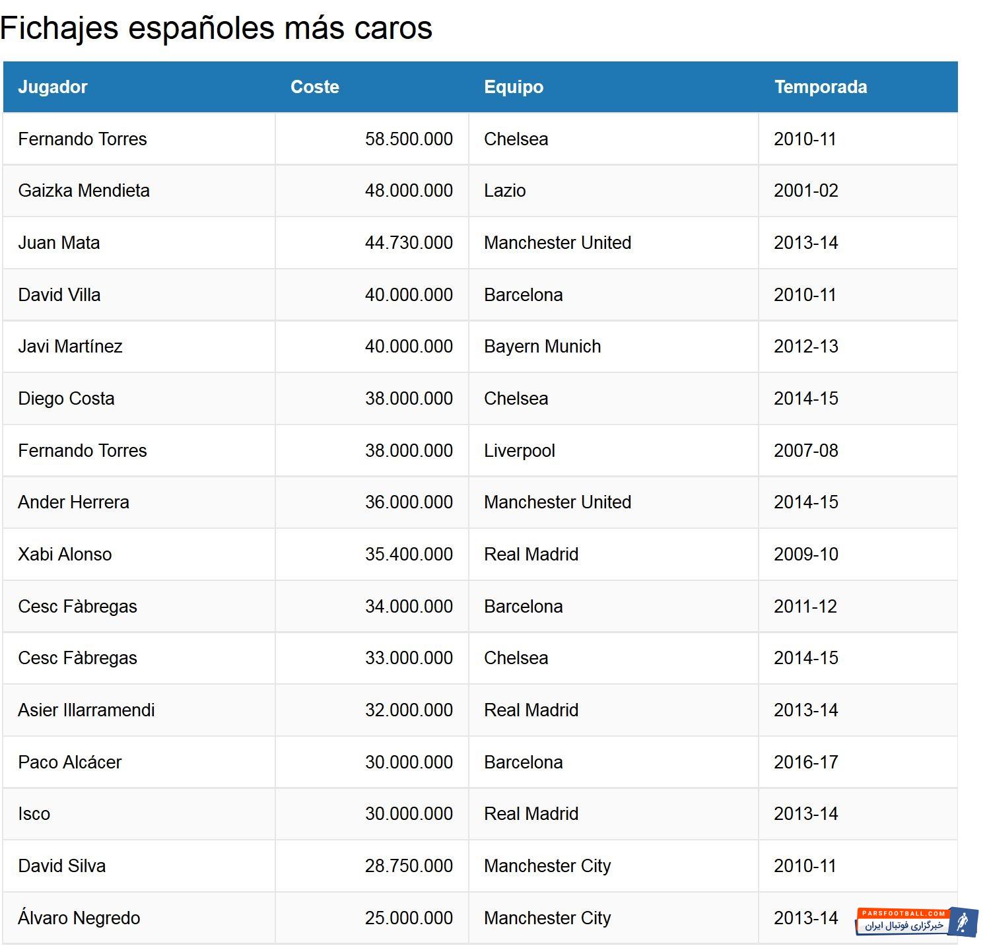Select the Gaizka Mendieta player cell
Viewport: 989px width, 948px height.
tap(84, 191)
